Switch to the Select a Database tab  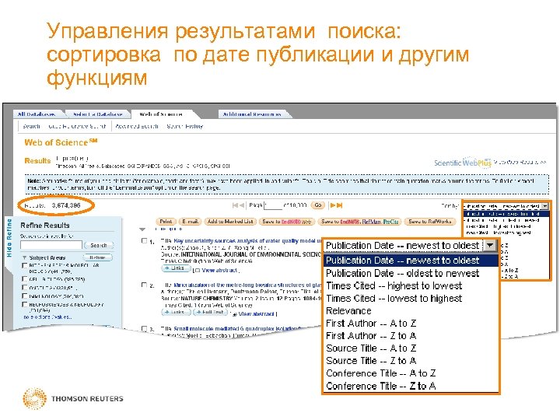[97, 114]
